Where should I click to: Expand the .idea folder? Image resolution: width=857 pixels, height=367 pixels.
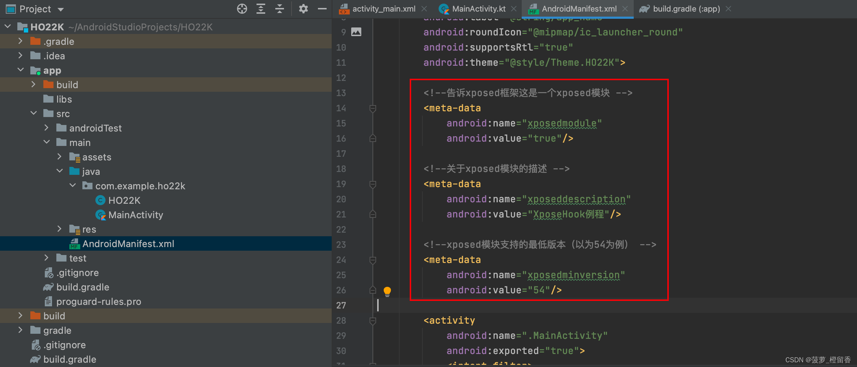(21, 56)
